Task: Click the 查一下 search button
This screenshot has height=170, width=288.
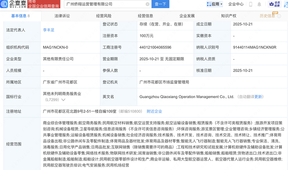Action: pos(160,4)
